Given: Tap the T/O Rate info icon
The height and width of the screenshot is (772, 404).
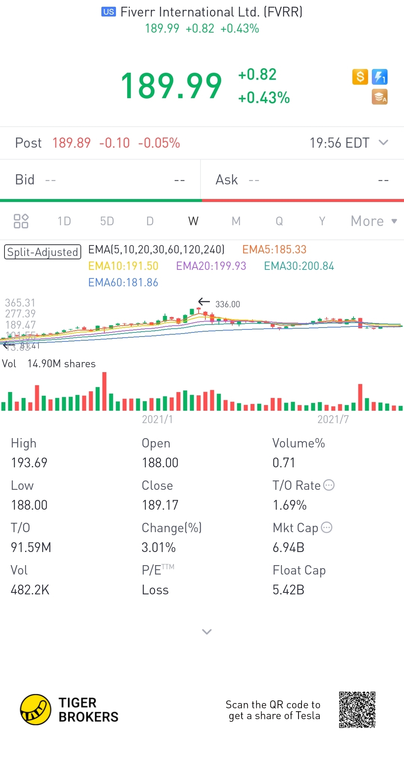Looking at the screenshot, I should click(329, 485).
